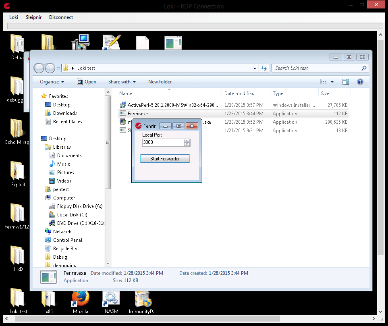This screenshot has width=388, height=326.
Task: Open the address bar path dropdown arrow
Action: 255,69
